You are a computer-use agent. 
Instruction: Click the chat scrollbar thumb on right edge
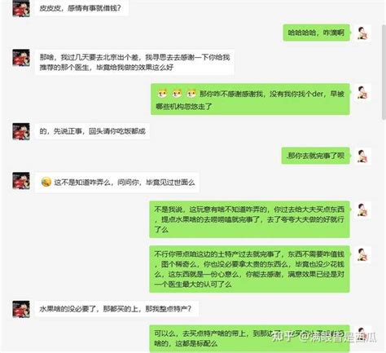pos(384,72)
